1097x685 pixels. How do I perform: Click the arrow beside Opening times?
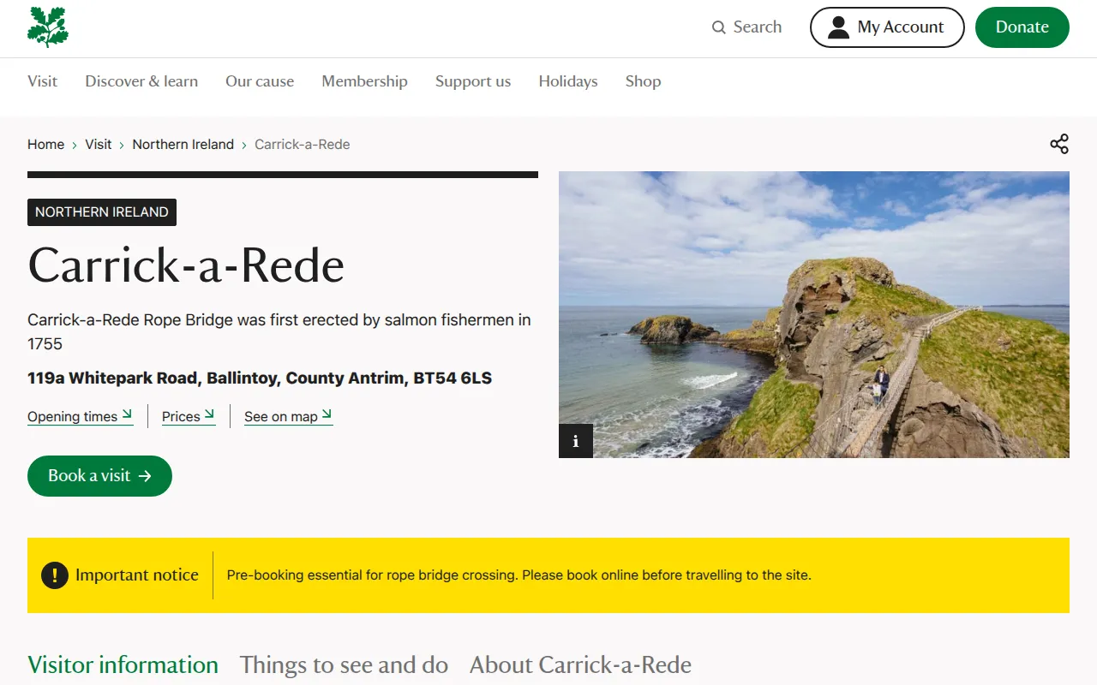point(128,414)
